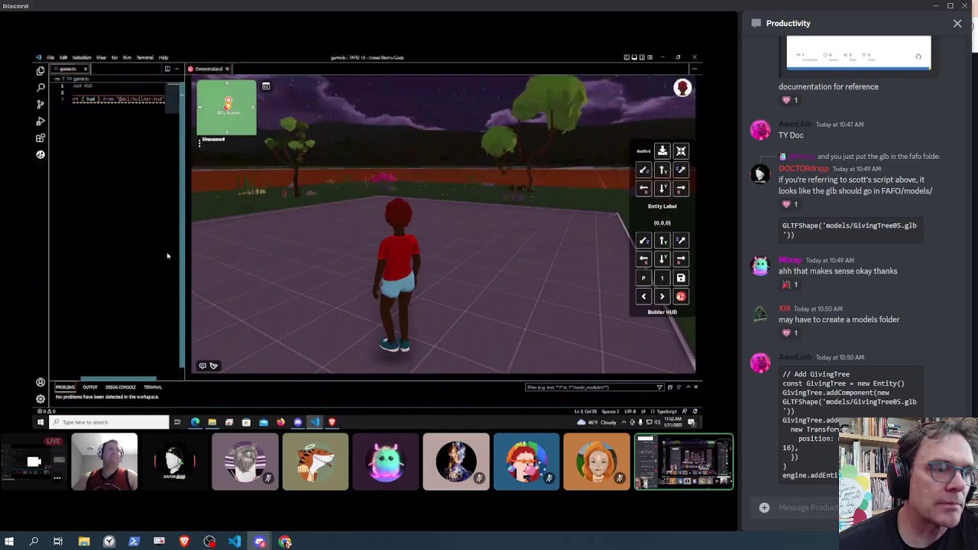Click upper X-right arrow in Builder HUD

(x=681, y=188)
